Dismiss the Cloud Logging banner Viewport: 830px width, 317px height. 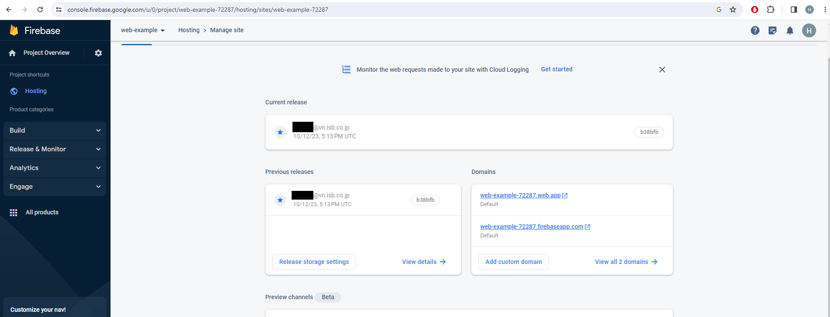pyautogui.click(x=662, y=70)
